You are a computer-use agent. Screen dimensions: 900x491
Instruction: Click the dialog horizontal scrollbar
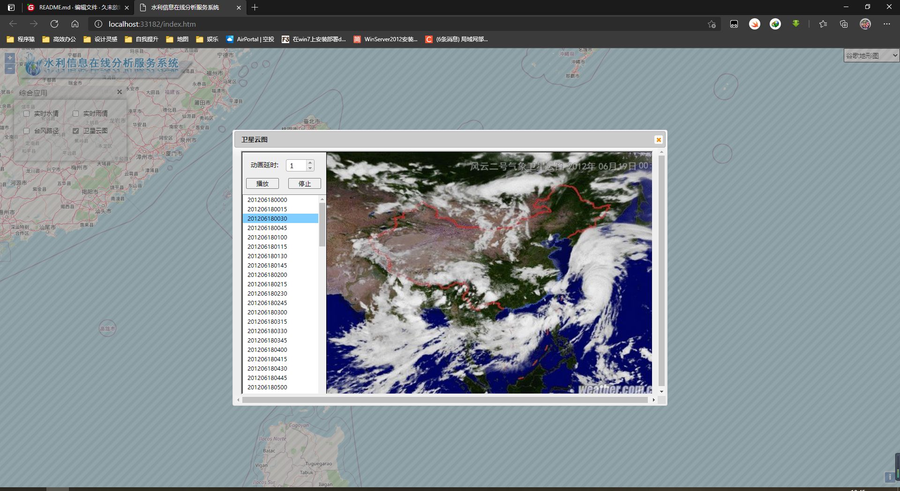[x=445, y=400]
